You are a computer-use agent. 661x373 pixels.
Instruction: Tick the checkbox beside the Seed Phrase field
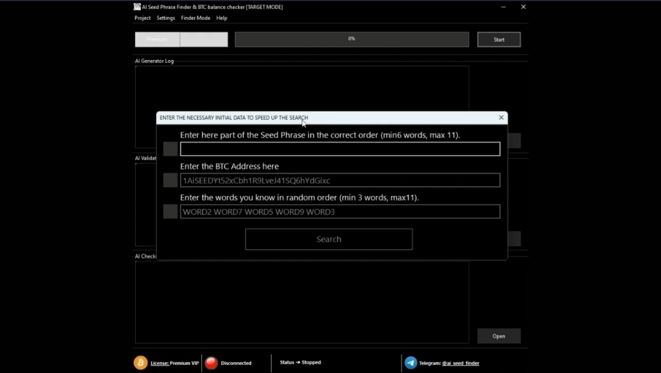click(170, 149)
